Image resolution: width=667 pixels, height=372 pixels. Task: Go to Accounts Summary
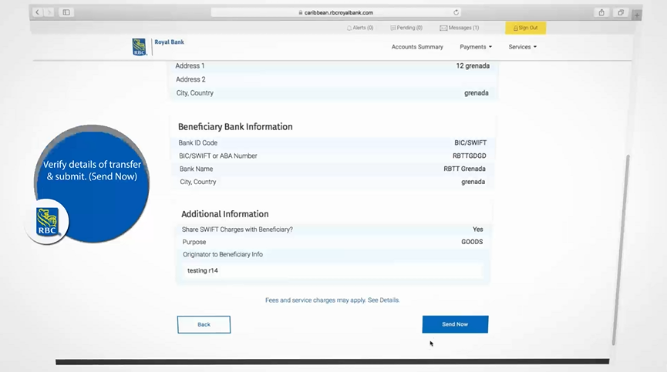point(417,47)
